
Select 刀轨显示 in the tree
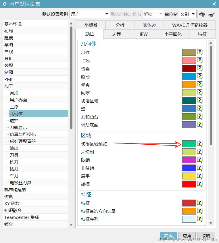(x=18, y=127)
